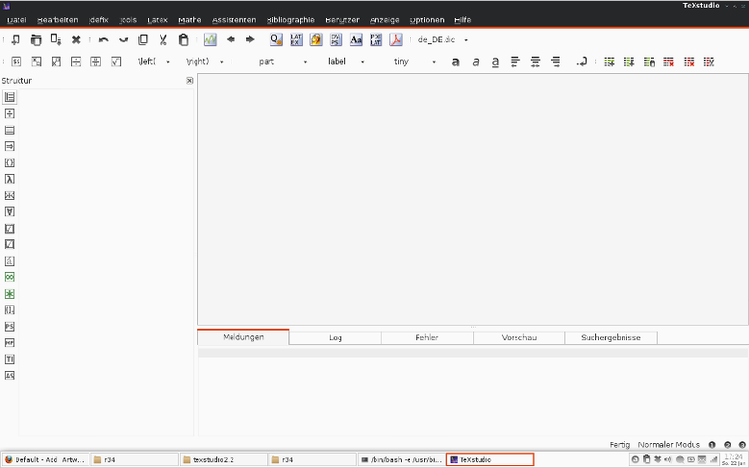Image resolution: width=749 pixels, height=468 pixels.
Task: Open the label reference dropdown
Action: tap(346, 62)
